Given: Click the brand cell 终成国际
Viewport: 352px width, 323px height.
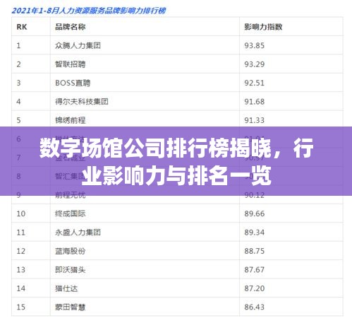Looking at the screenshot, I should [70, 213].
